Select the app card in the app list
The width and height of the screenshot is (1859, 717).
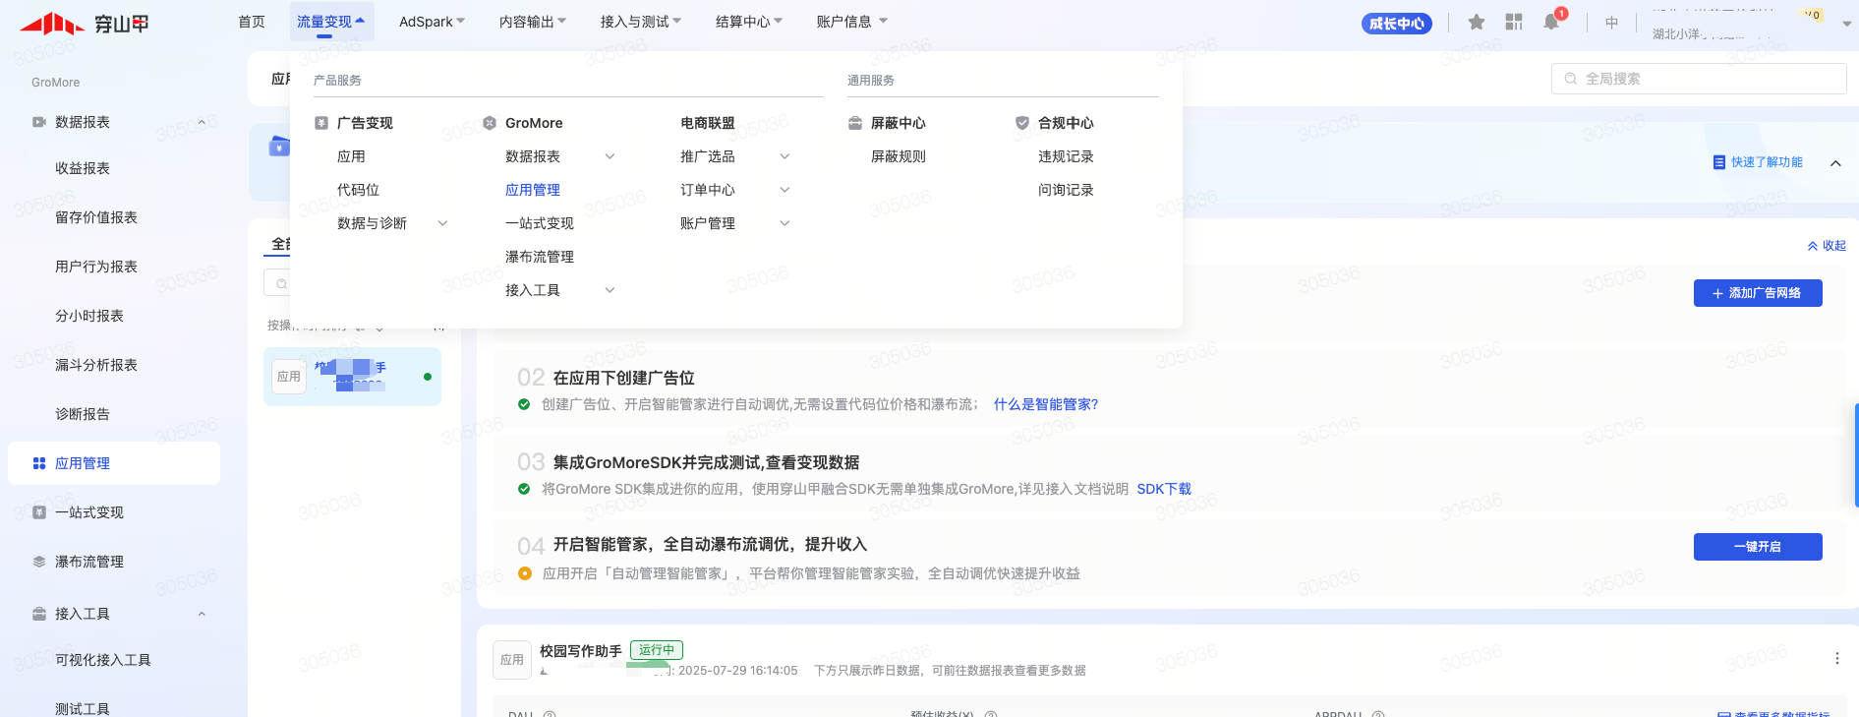[352, 377]
